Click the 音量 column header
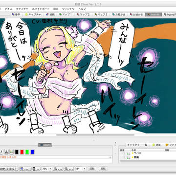The image size is (176, 176). pos(122,150)
